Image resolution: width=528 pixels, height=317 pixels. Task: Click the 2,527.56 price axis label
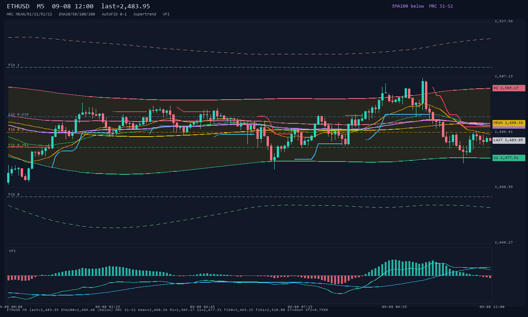[504, 21]
